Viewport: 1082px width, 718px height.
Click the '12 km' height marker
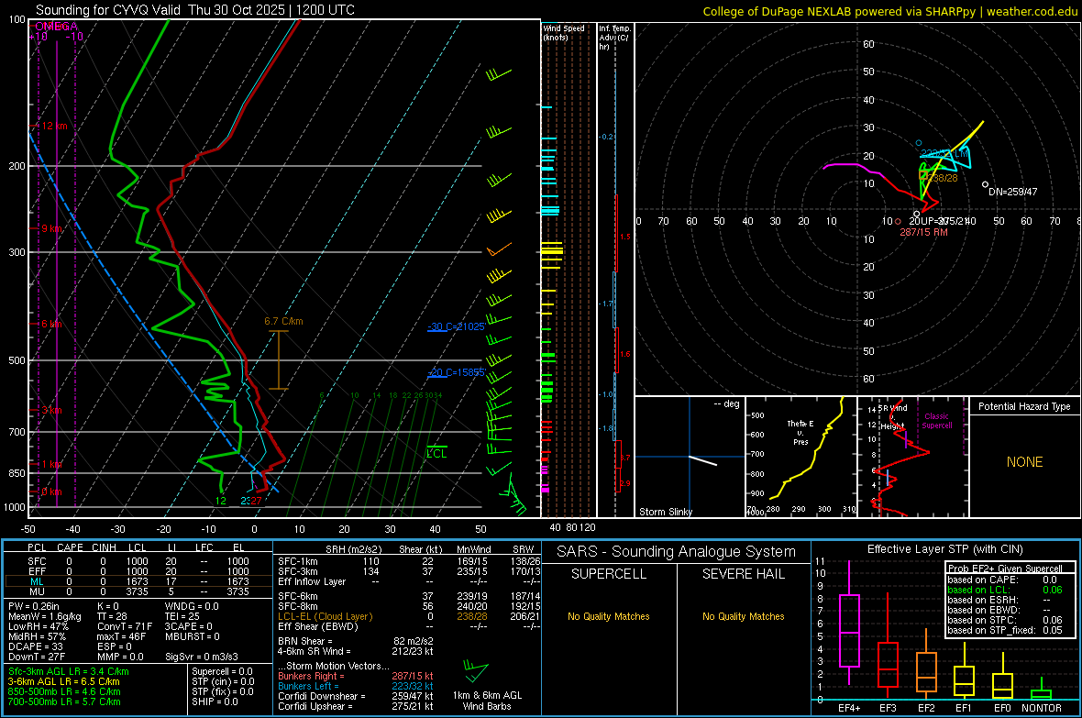[54, 126]
